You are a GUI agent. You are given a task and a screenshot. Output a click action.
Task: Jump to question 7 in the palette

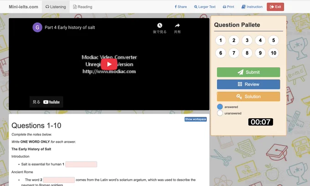pyautogui.click(x=234, y=53)
